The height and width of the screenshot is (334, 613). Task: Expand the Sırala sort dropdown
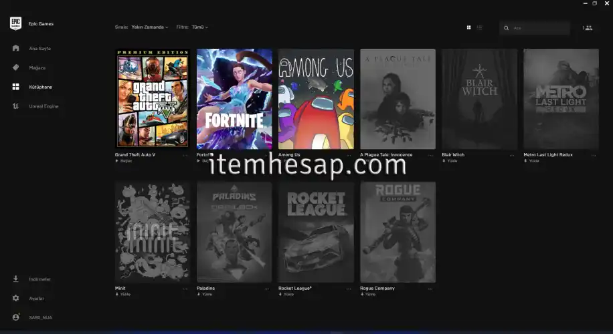149,27
